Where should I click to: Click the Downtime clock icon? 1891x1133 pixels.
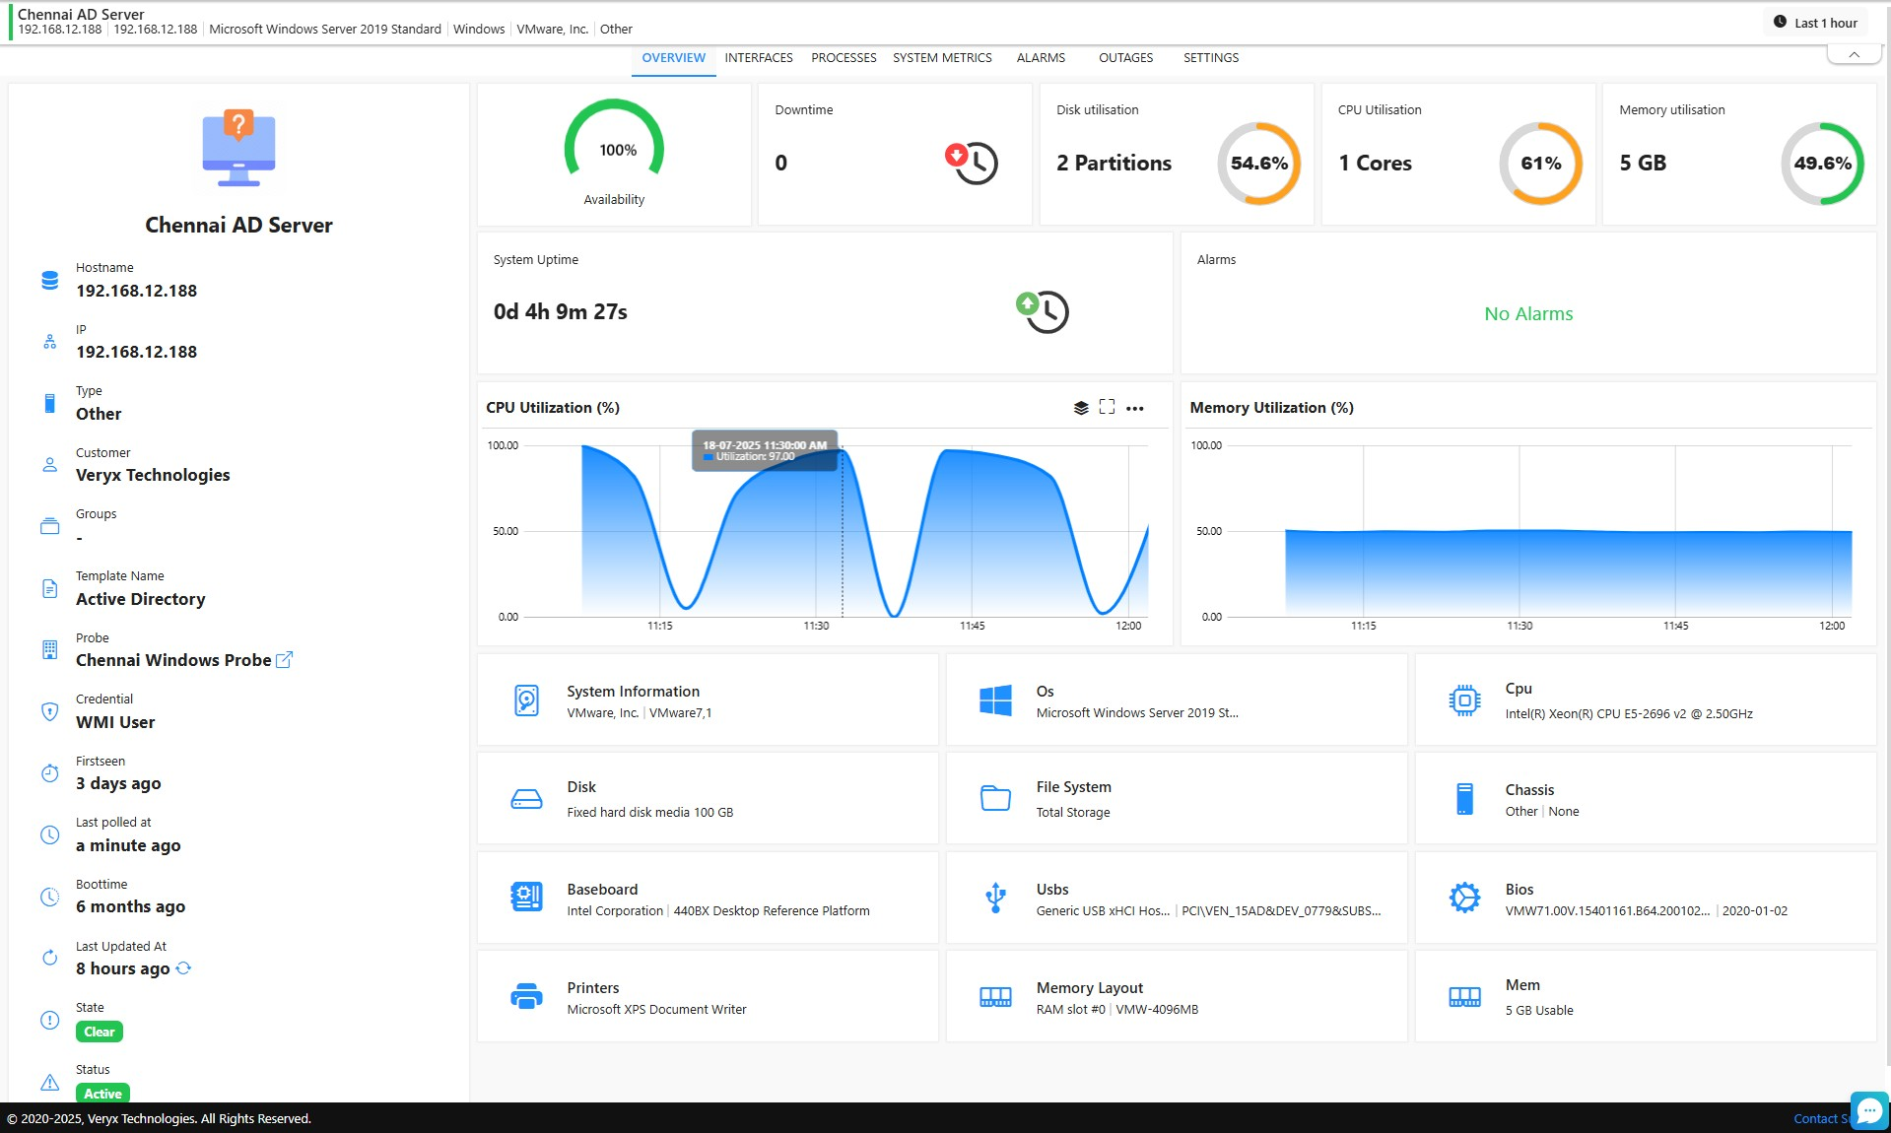point(972,164)
